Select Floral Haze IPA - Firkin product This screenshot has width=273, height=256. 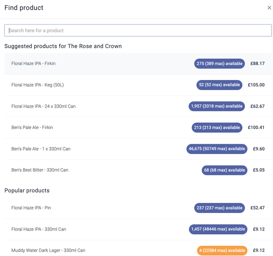(33, 64)
